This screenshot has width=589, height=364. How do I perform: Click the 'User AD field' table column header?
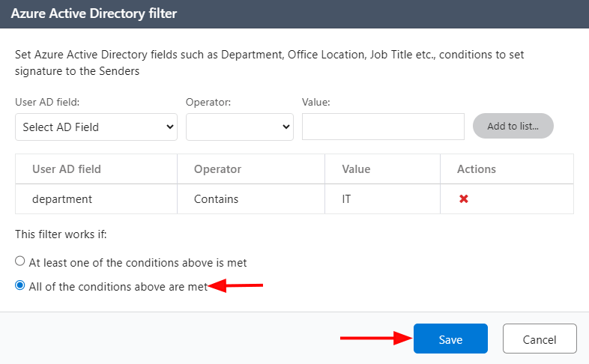coord(67,169)
